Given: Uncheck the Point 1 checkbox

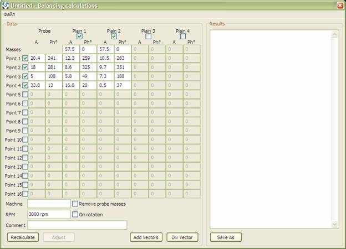Looking at the screenshot, I should (25, 58).
